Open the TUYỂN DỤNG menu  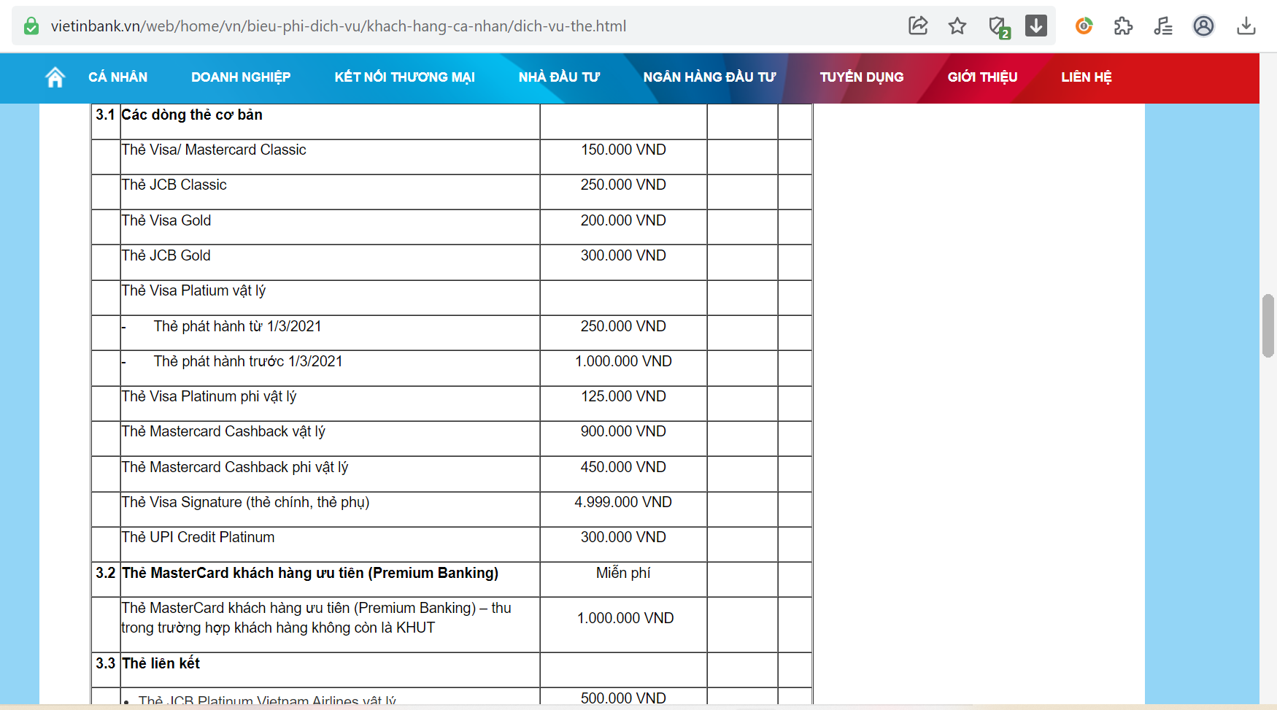tap(862, 77)
